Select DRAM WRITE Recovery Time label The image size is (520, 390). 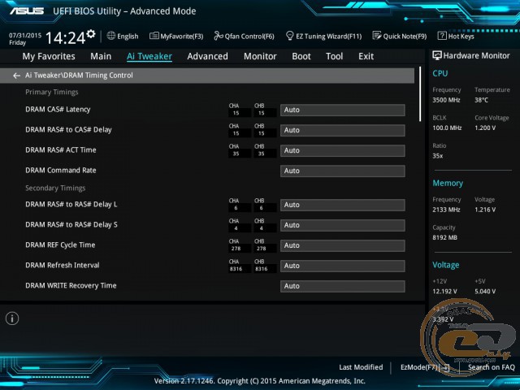(x=71, y=285)
